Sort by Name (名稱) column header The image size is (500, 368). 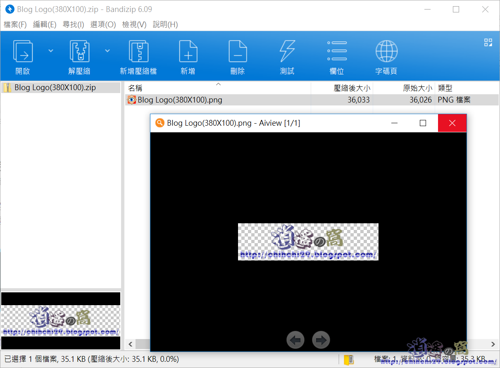tap(218, 88)
